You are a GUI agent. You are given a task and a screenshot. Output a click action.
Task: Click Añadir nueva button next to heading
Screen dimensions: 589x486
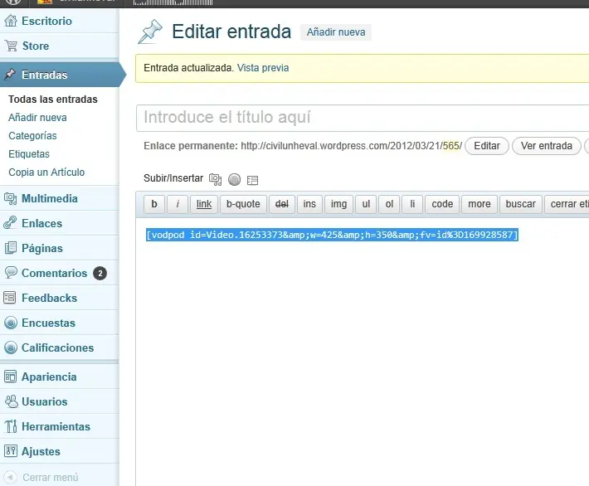click(x=336, y=32)
